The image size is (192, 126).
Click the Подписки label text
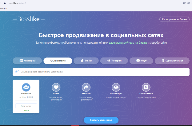pos(26,94)
